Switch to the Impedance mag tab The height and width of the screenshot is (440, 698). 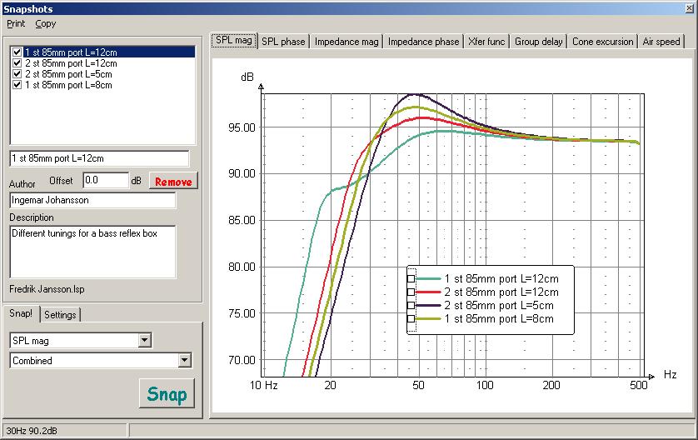(x=347, y=42)
